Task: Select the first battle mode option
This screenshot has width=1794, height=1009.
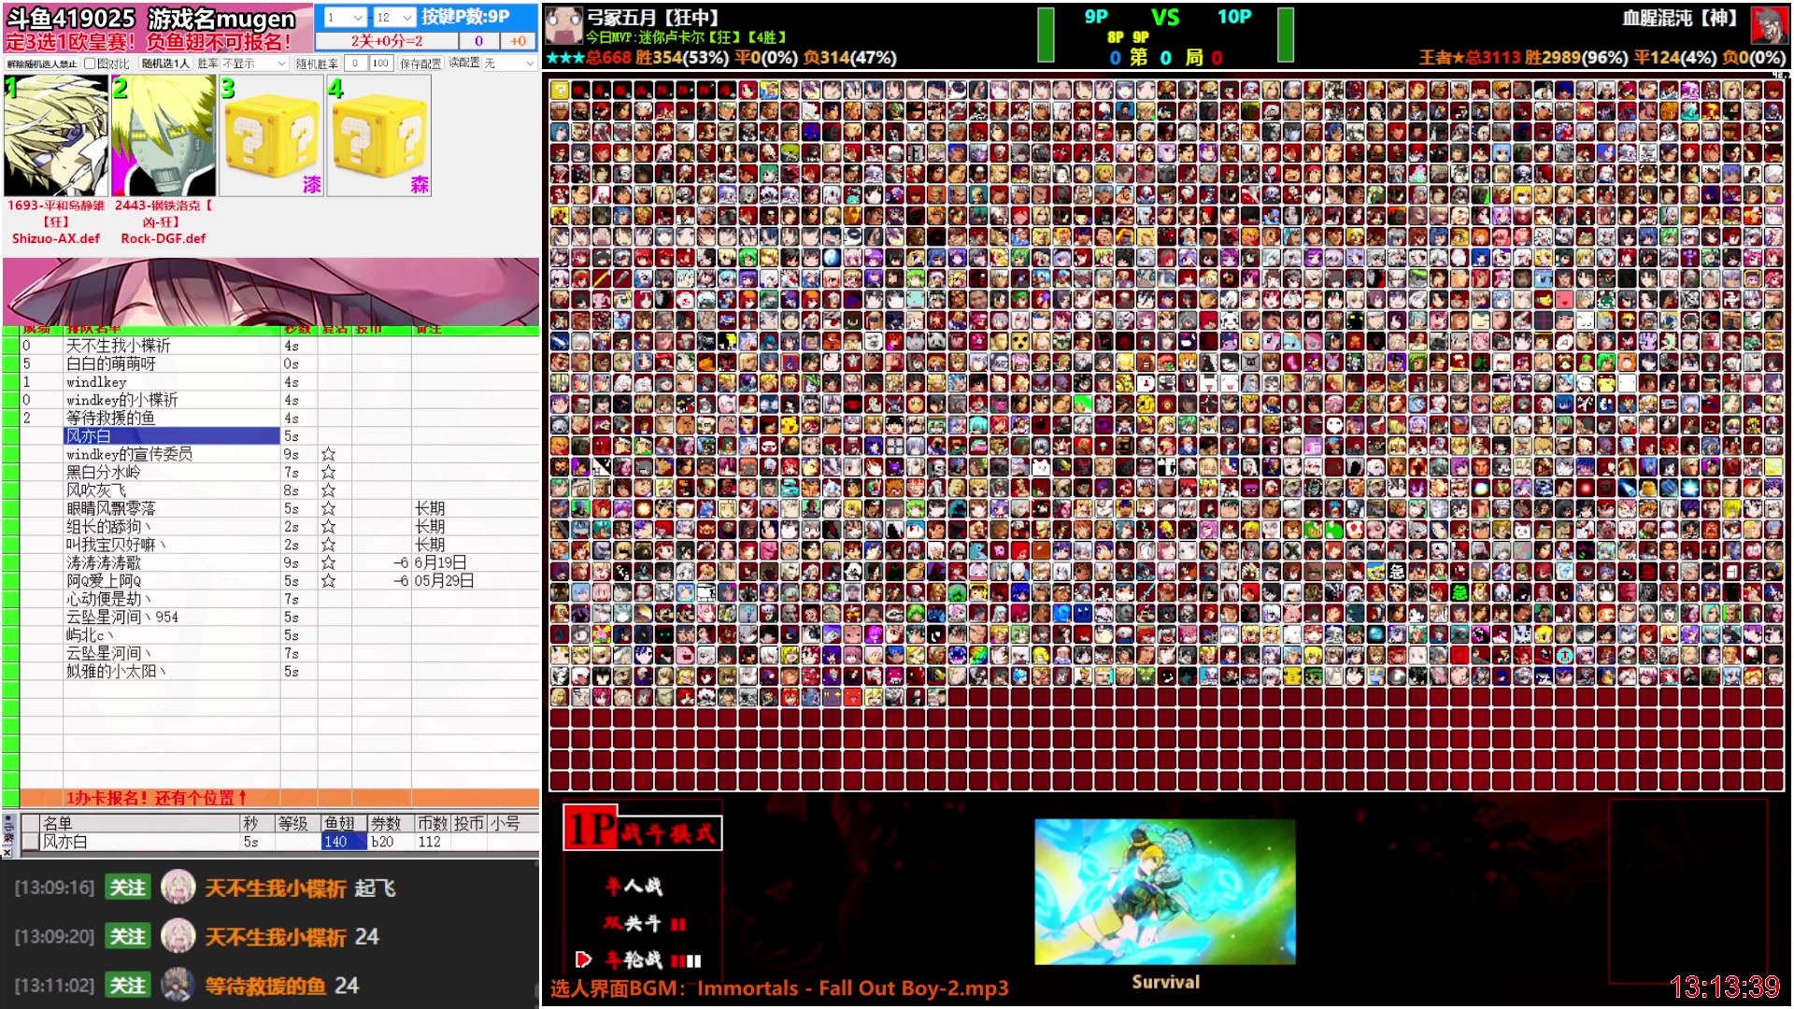Action: pyautogui.click(x=634, y=886)
